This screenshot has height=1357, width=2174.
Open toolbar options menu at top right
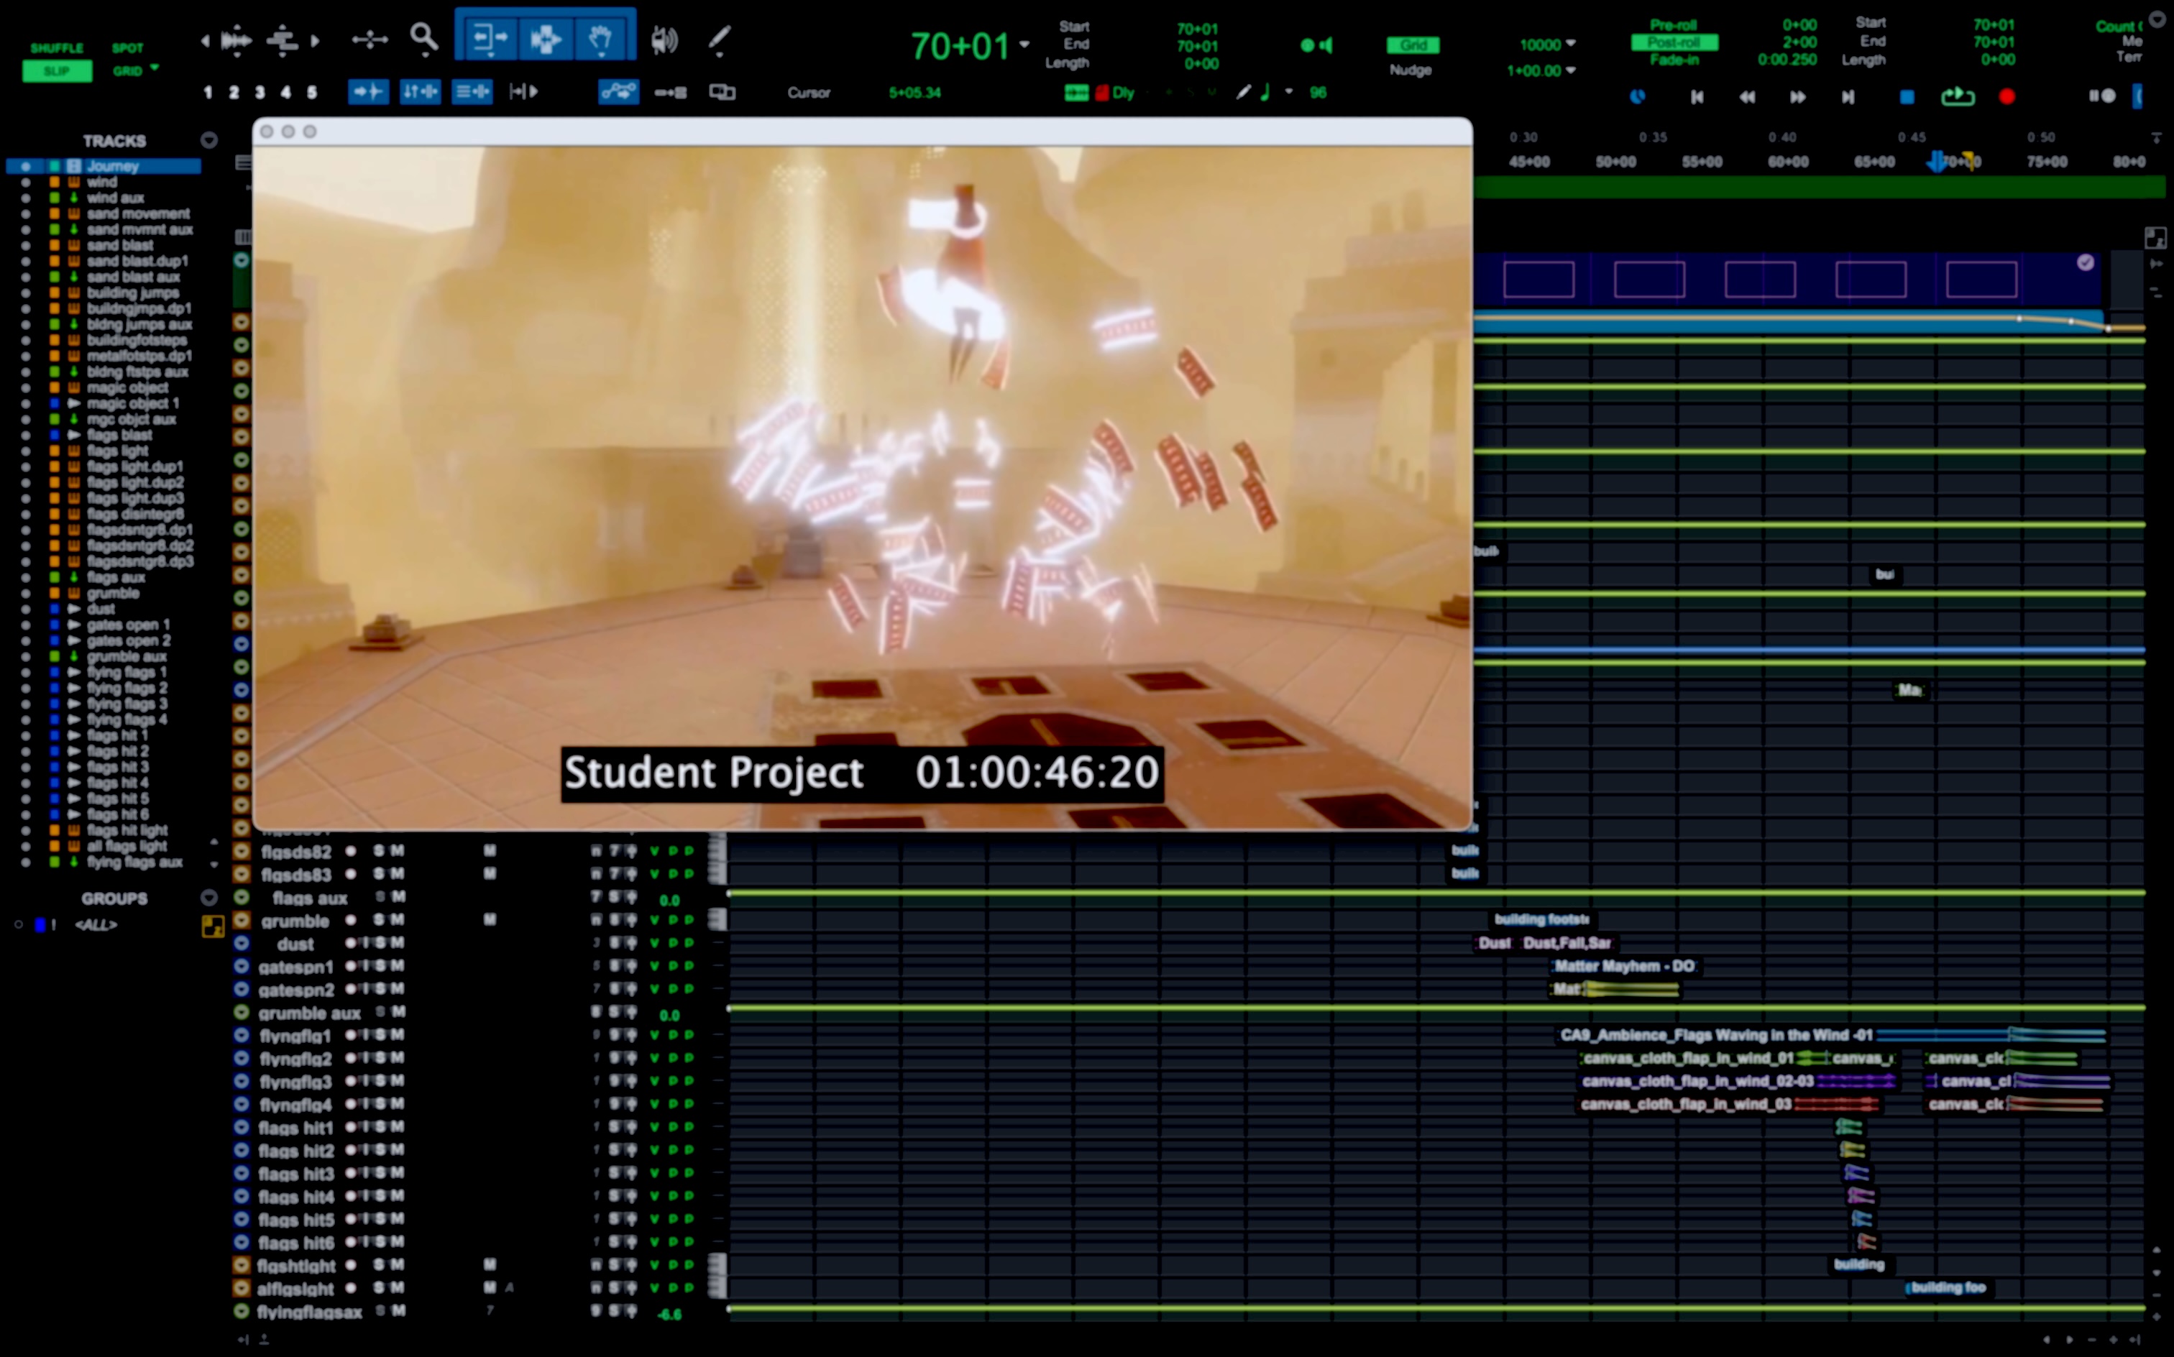tap(2158, 19)
